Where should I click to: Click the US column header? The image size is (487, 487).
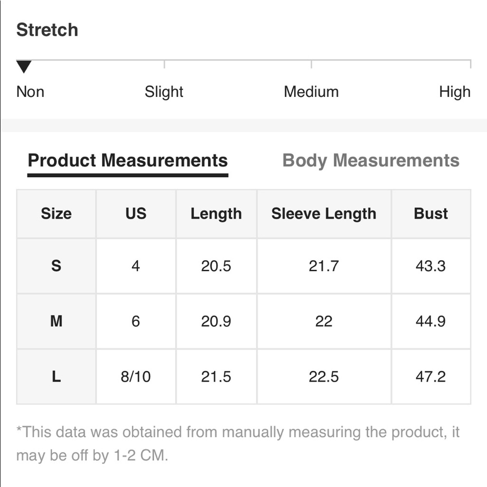point(136,214)
